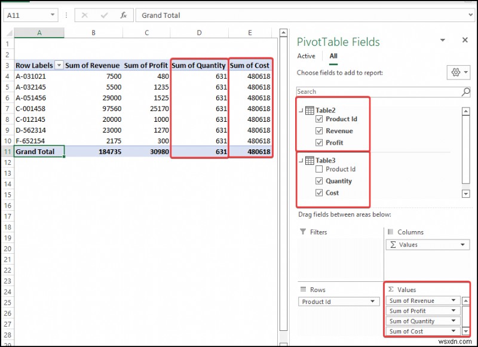Enable the Product Id checkbox under Table3
The image size is (478, 347).
click(321, 169)
